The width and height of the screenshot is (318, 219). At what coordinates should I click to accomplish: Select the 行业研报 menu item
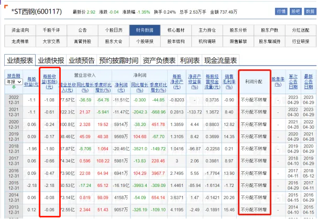coord(301,41)
